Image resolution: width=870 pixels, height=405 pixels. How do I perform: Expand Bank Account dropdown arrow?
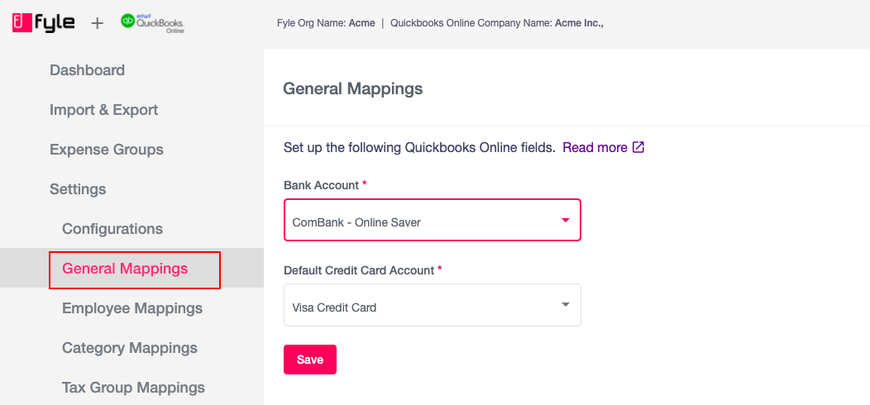click(566, 220)
